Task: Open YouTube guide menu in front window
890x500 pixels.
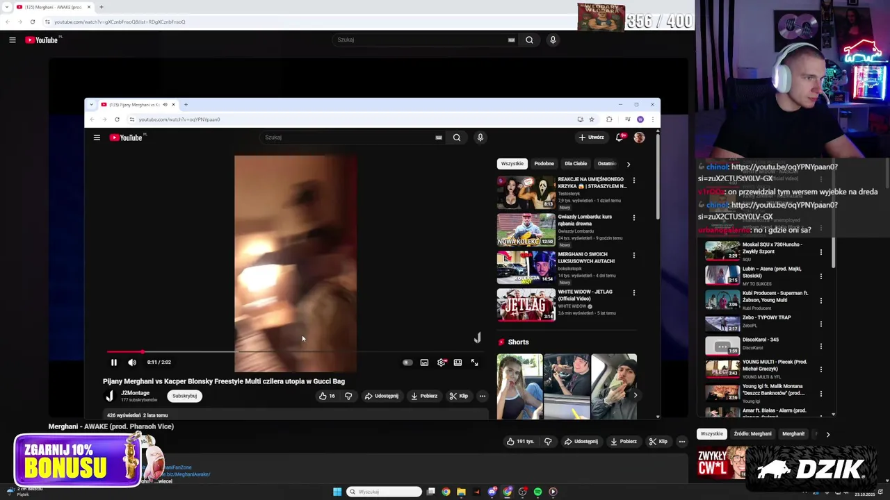Action: click(x=97, y=137)
